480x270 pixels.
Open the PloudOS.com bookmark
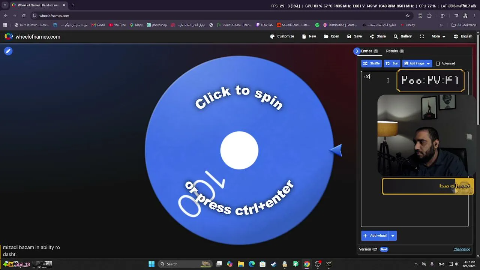point(234,25)
